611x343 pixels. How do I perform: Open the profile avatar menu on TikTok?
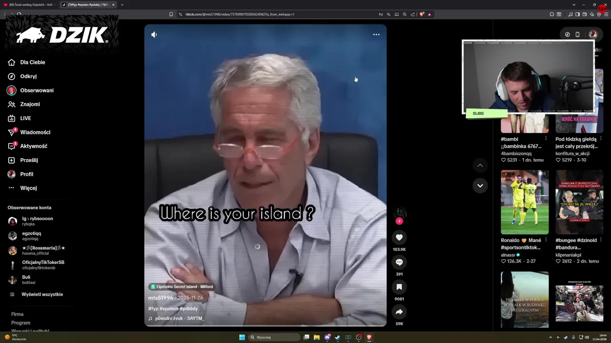[593, 34]
